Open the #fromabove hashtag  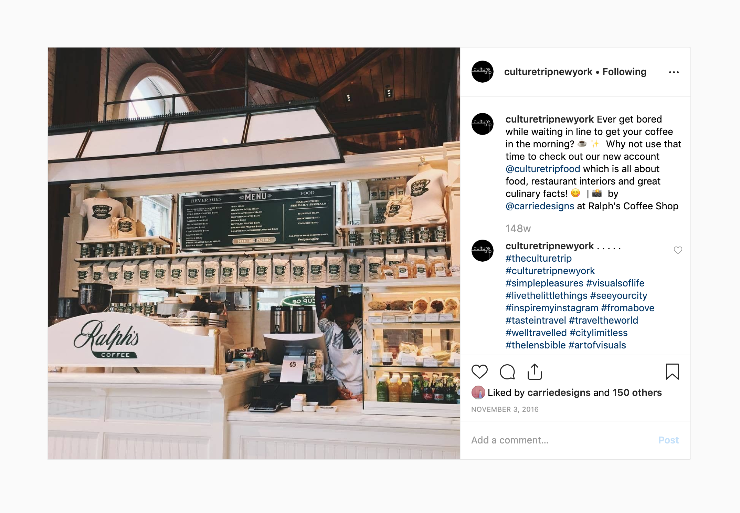(x=628, y=308)
